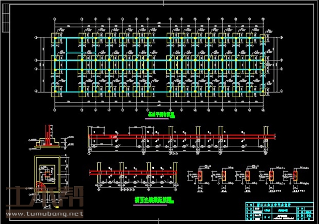Click the red column in footing section detail

point(48,134)
